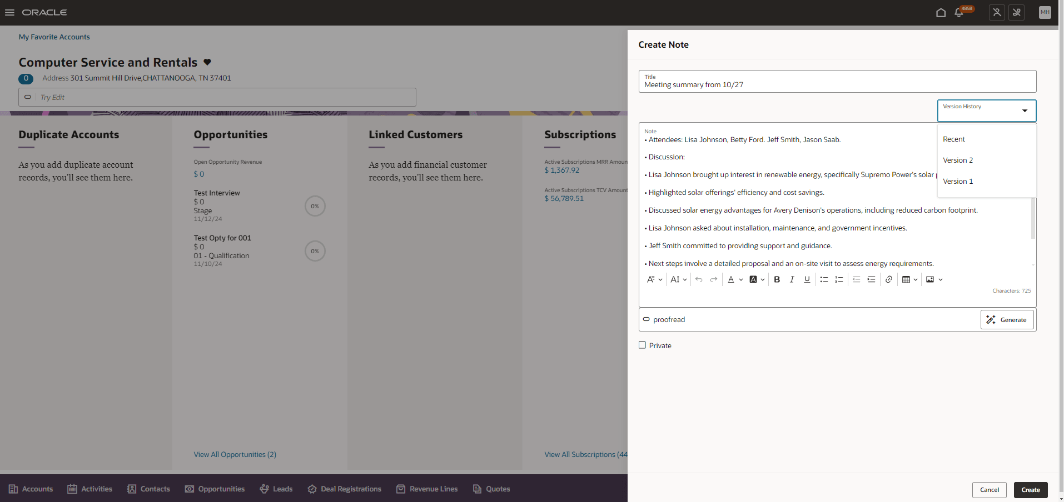Viewport: 1064px width, 502px height.
Task: Insert a numbered list in the note
Action: click(x=839, y=279)
